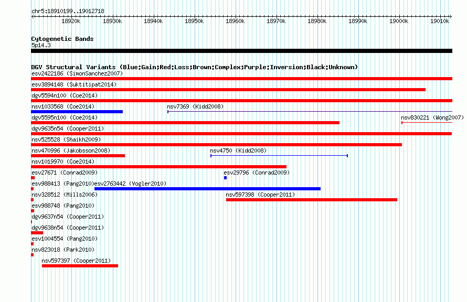Open variant esv1004554 (Pang2010) label

point(65,239)
